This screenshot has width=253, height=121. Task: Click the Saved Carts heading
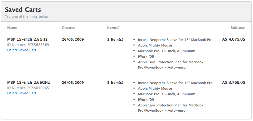(23, 10)
